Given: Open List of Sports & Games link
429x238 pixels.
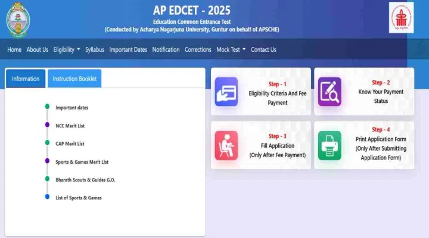Looking at the screenshot, I should [x=79, y=198].
